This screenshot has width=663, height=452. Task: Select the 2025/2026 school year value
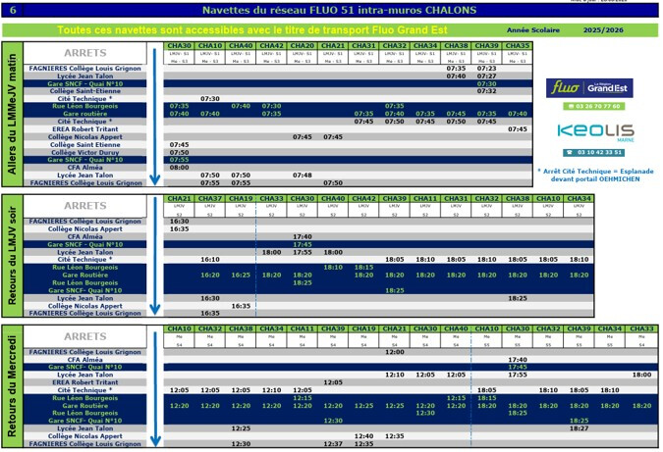click(x=603, y=30)
